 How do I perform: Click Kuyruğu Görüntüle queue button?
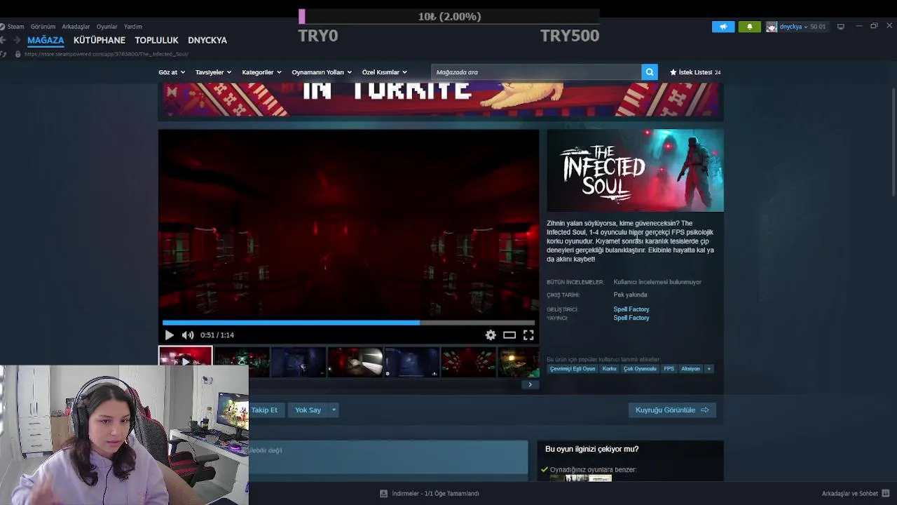point(672,410)
